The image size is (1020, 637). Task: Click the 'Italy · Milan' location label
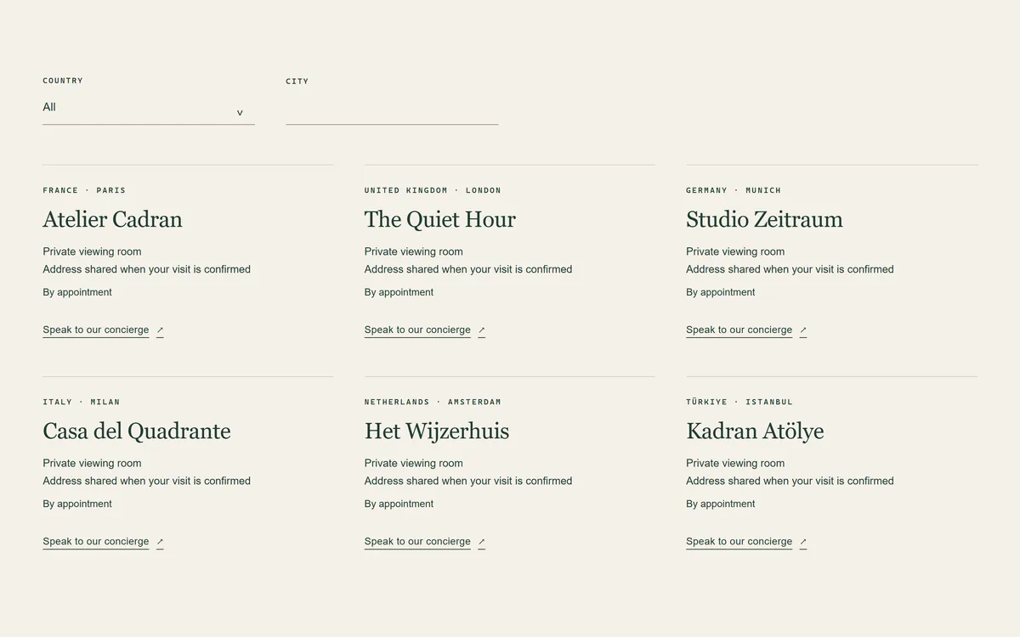[82, 402]
